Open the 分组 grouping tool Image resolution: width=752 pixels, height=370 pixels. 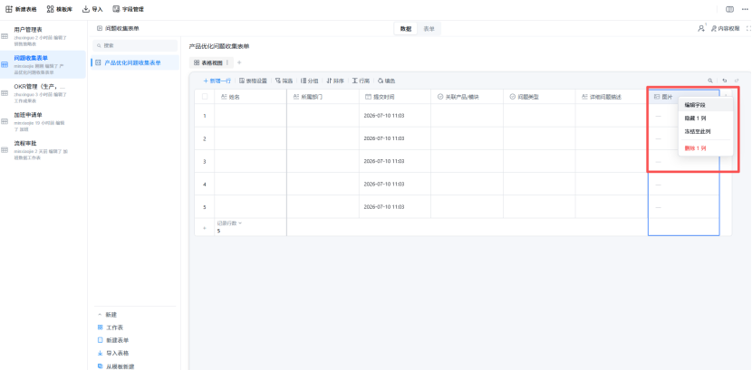(x=309, y=81)
